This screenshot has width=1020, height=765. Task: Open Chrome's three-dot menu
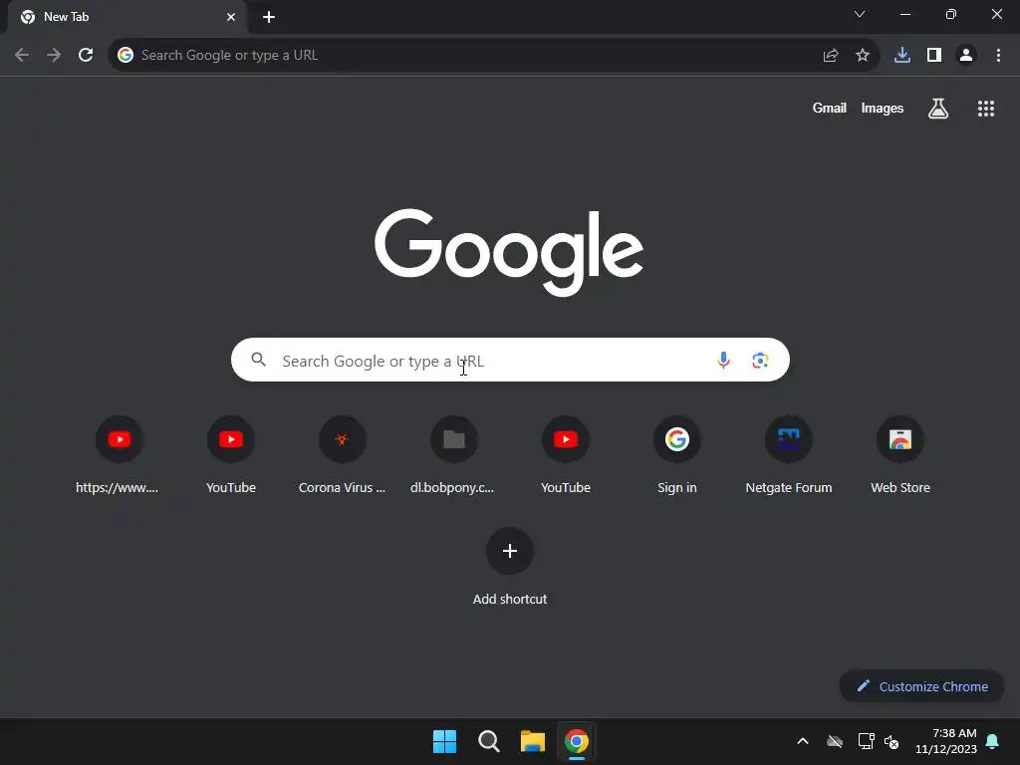click(x=998, y=56)
